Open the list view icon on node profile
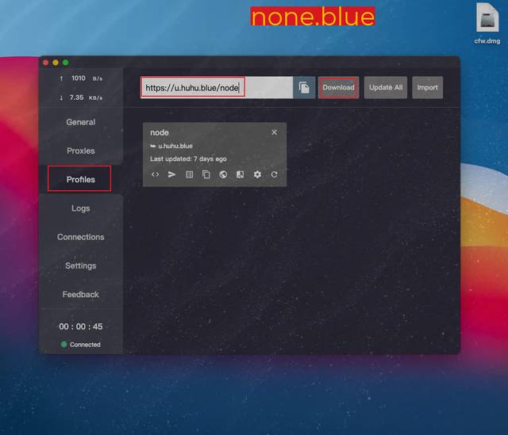 pyautogui.click(x=190, y=174)
